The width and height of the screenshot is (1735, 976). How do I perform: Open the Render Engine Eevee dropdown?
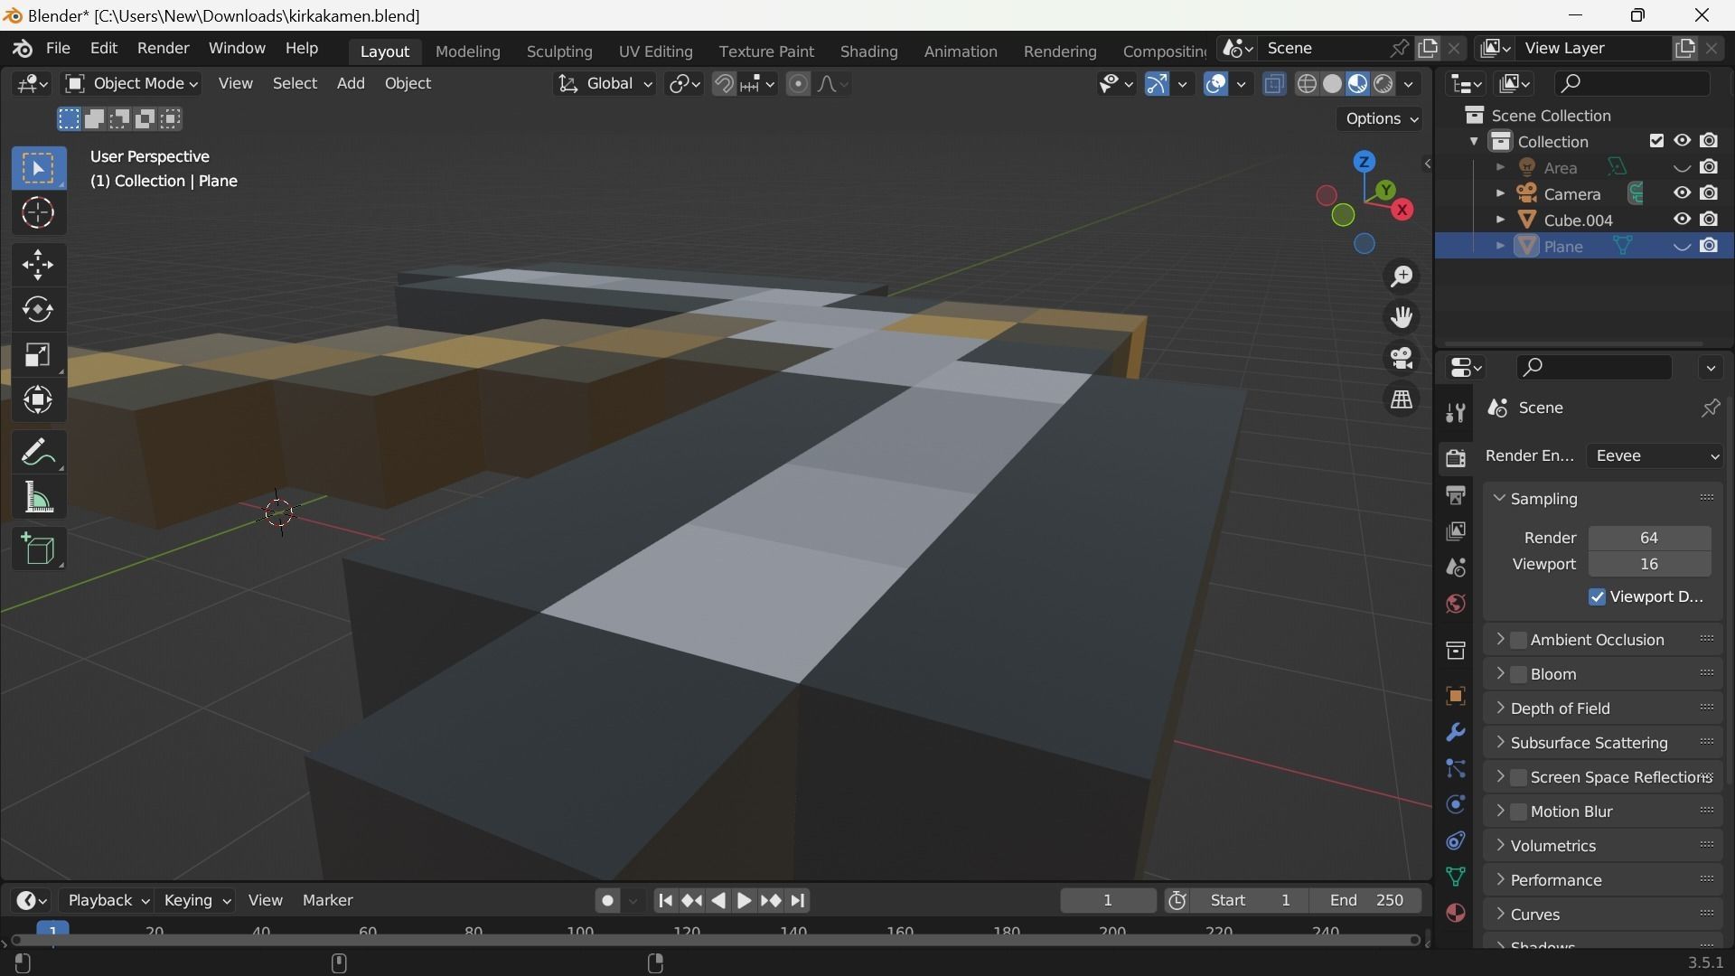point(1655,456)
